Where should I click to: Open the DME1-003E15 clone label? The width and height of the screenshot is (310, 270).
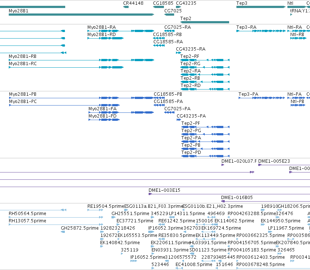point(164,190)
